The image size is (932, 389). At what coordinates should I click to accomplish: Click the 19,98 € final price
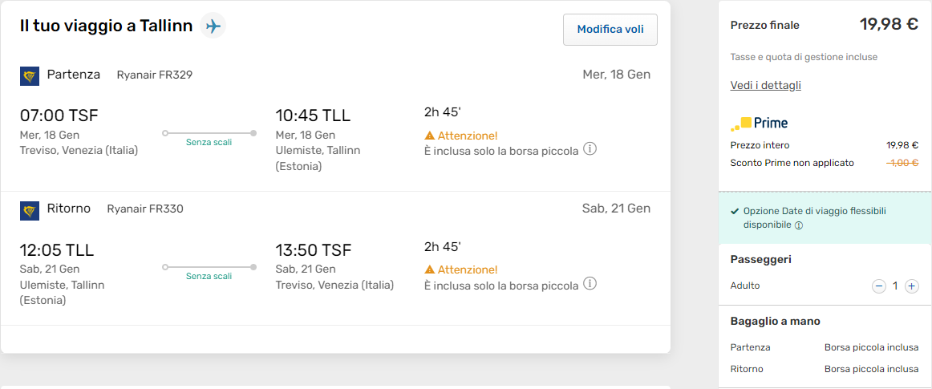[889, 24]
